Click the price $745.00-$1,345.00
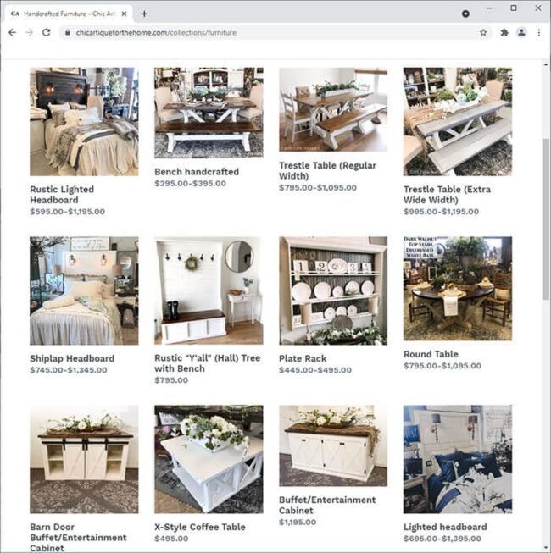Viewport: 551px width, 553px height. pyautogui.click(x=69, y=370)
